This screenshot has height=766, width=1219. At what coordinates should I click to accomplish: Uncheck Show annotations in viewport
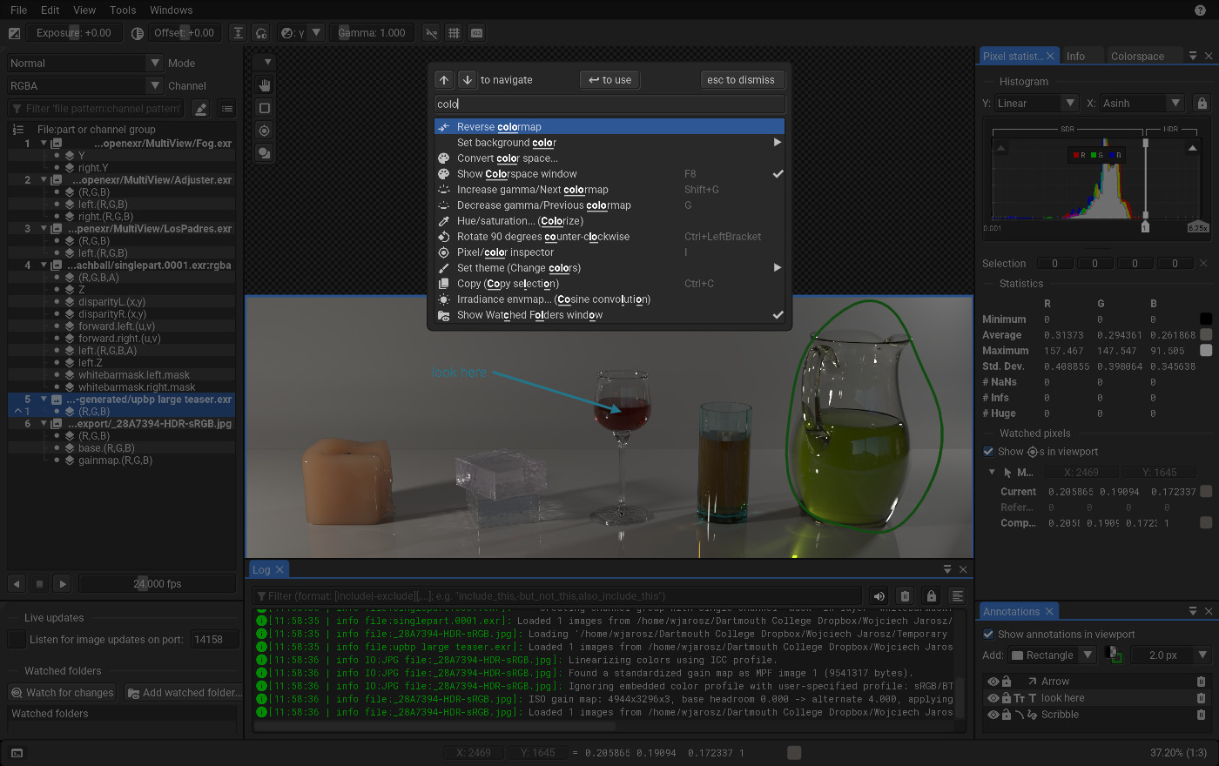988,635
